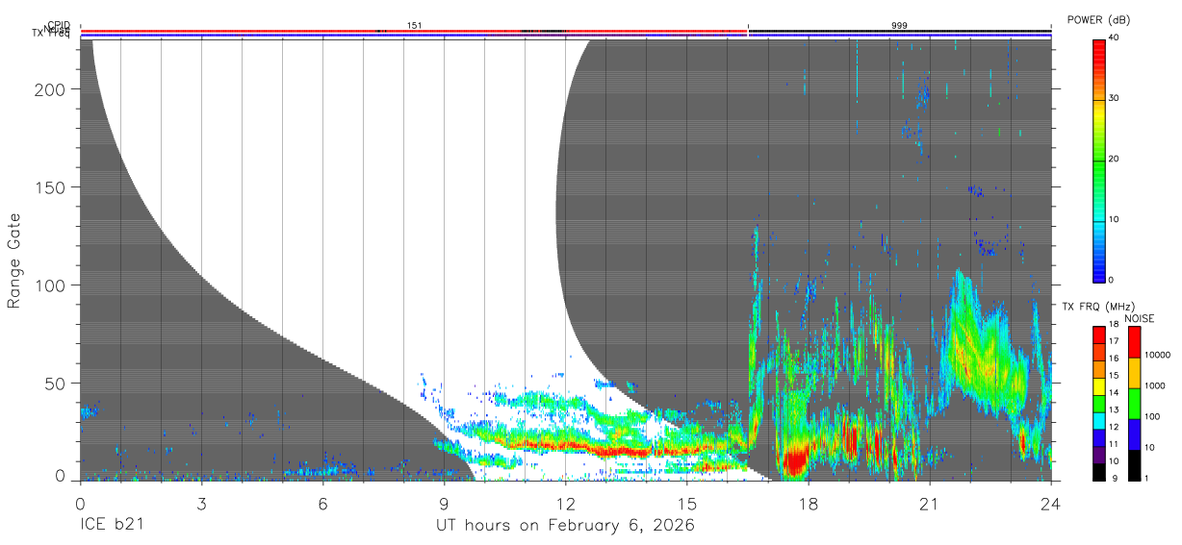Select the NOISE legend title
This screenshot has height=545, width=1182.
[1139, 318]
